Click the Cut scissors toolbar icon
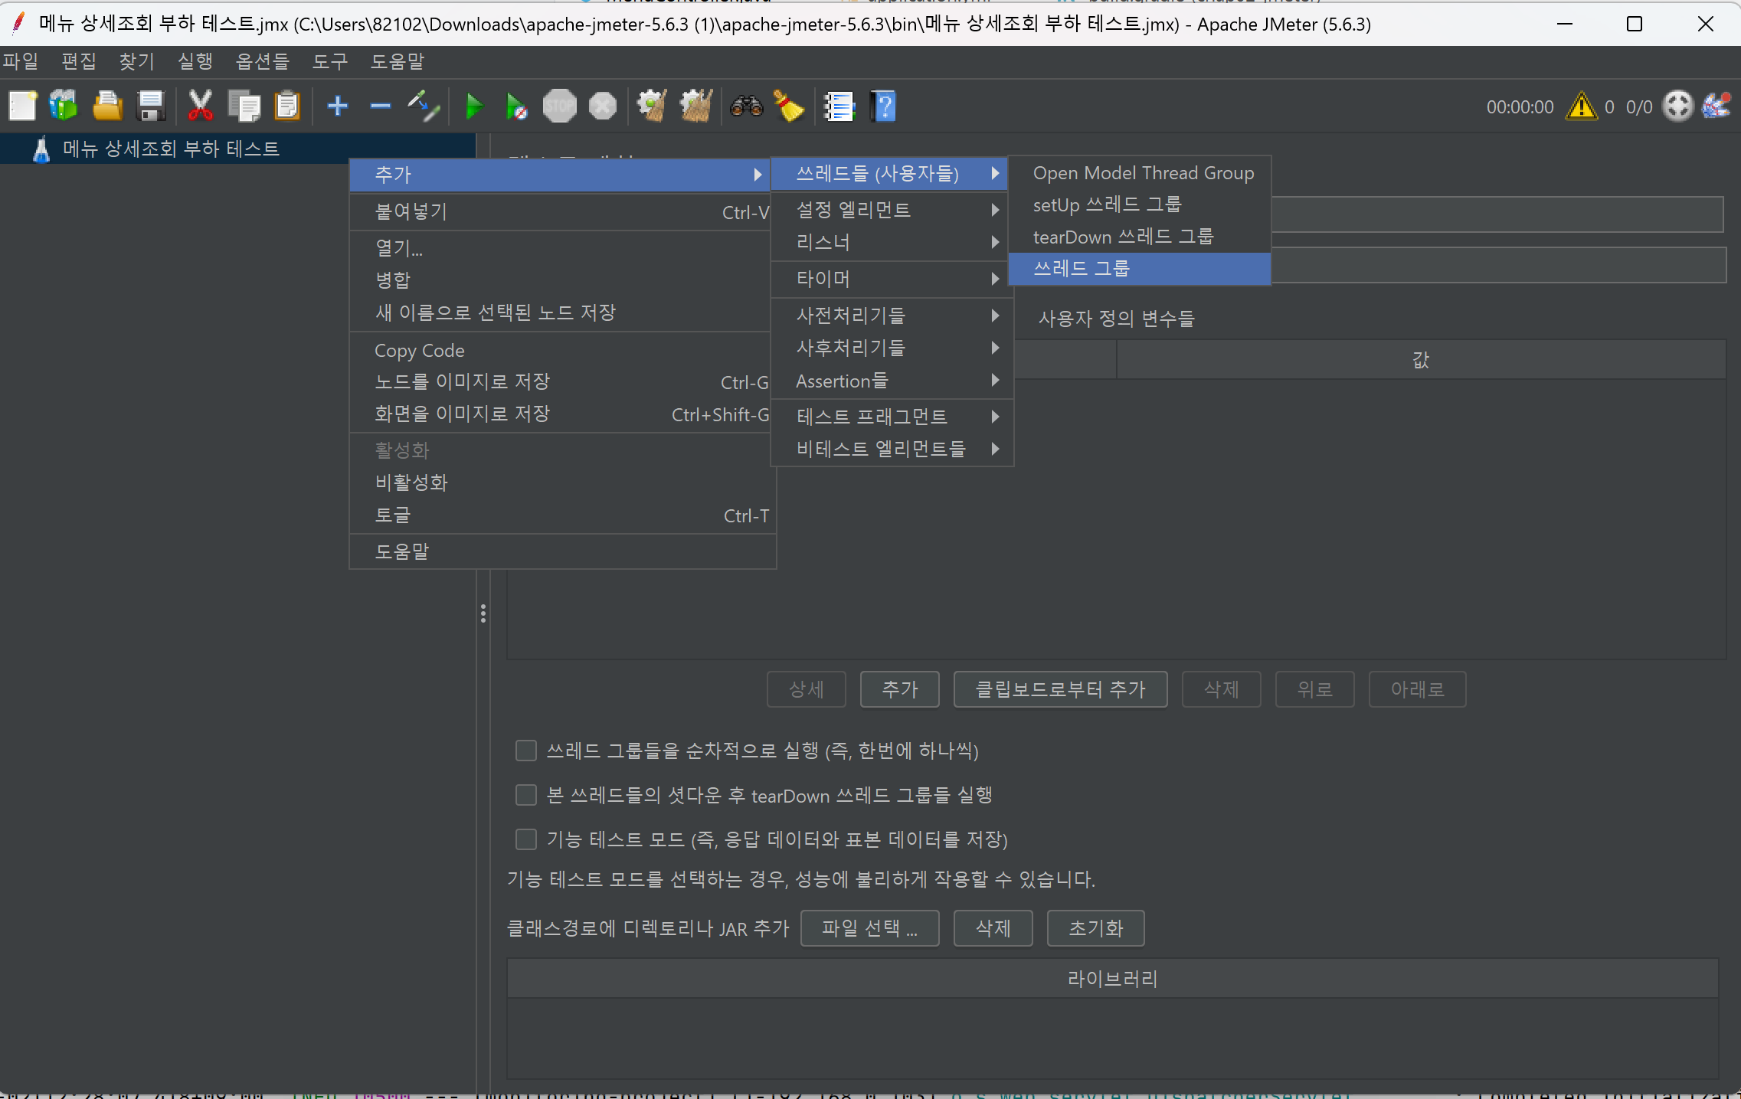The width and height of the screenshot is (1741, 1099). click(x=201, y=106)
